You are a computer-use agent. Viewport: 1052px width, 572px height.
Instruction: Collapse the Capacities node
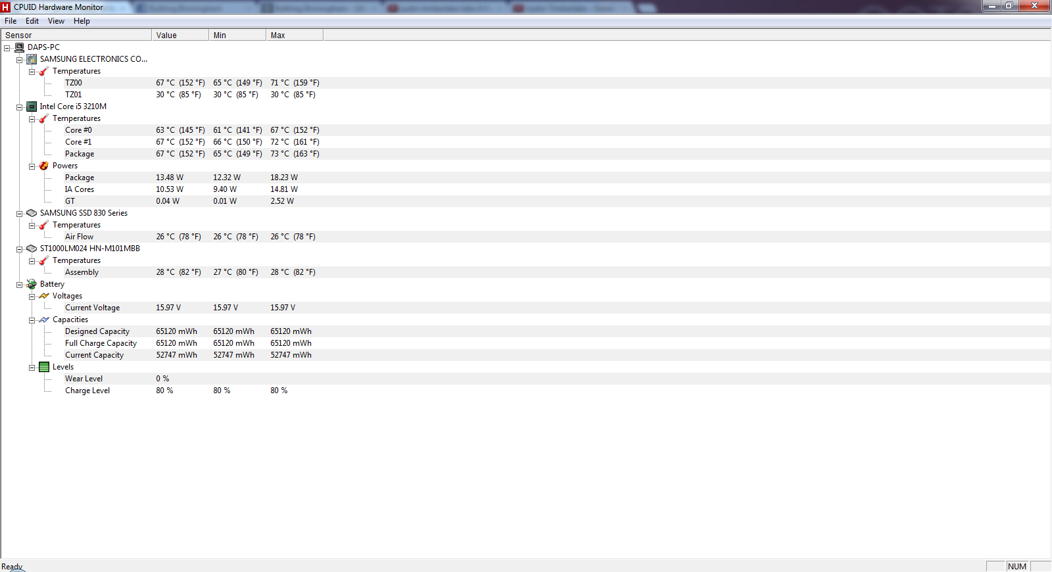tap(32, 320)
